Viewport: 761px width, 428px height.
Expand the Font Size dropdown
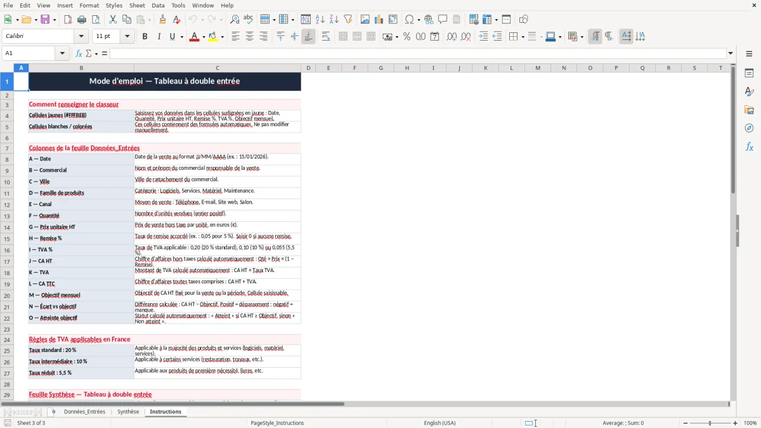pos(127,37)
